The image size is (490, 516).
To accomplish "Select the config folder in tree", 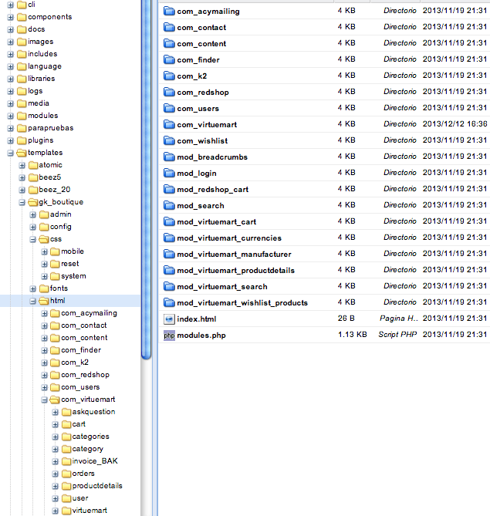I will click(61, 227).
